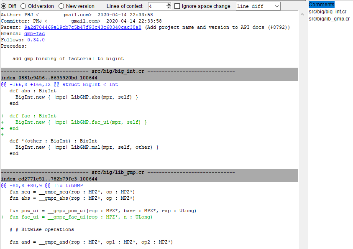Click the '# # Bitwise operations' comment line
Image resolution: width=353 pixels, height=249 pixels.
42,230
